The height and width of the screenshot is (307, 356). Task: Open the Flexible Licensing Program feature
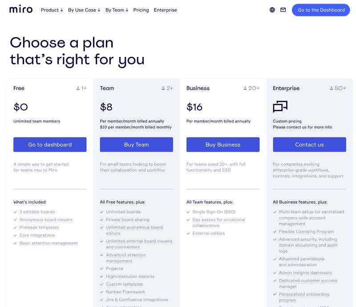pos(306,231)
